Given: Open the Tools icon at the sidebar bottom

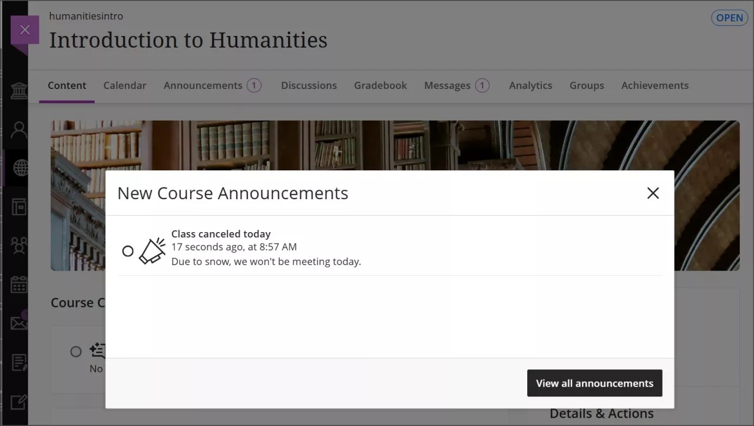Looking at the screenshot, I should 18,402.
